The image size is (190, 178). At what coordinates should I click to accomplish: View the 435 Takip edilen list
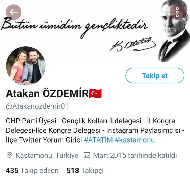pyautogui.click(x=32, y=171)
